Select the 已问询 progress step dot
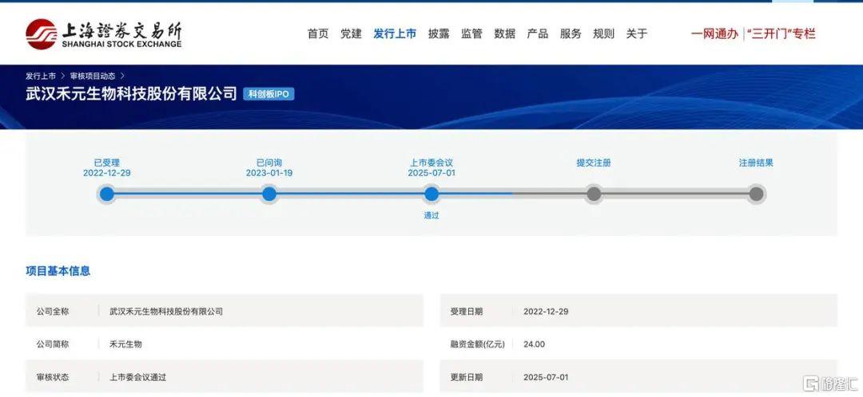The height and width of the screenshot is (397, 863). point(269,194)
